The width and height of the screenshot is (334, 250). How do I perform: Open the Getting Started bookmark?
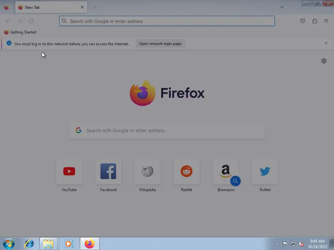[x=20, y=32]
